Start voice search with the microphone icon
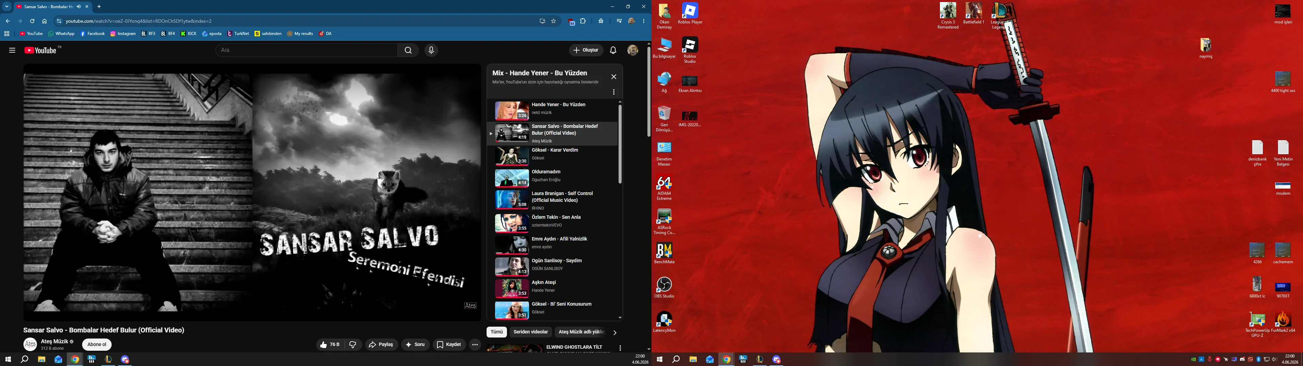1303x366 pixels. pyautogui.click(x=431, y=50)
